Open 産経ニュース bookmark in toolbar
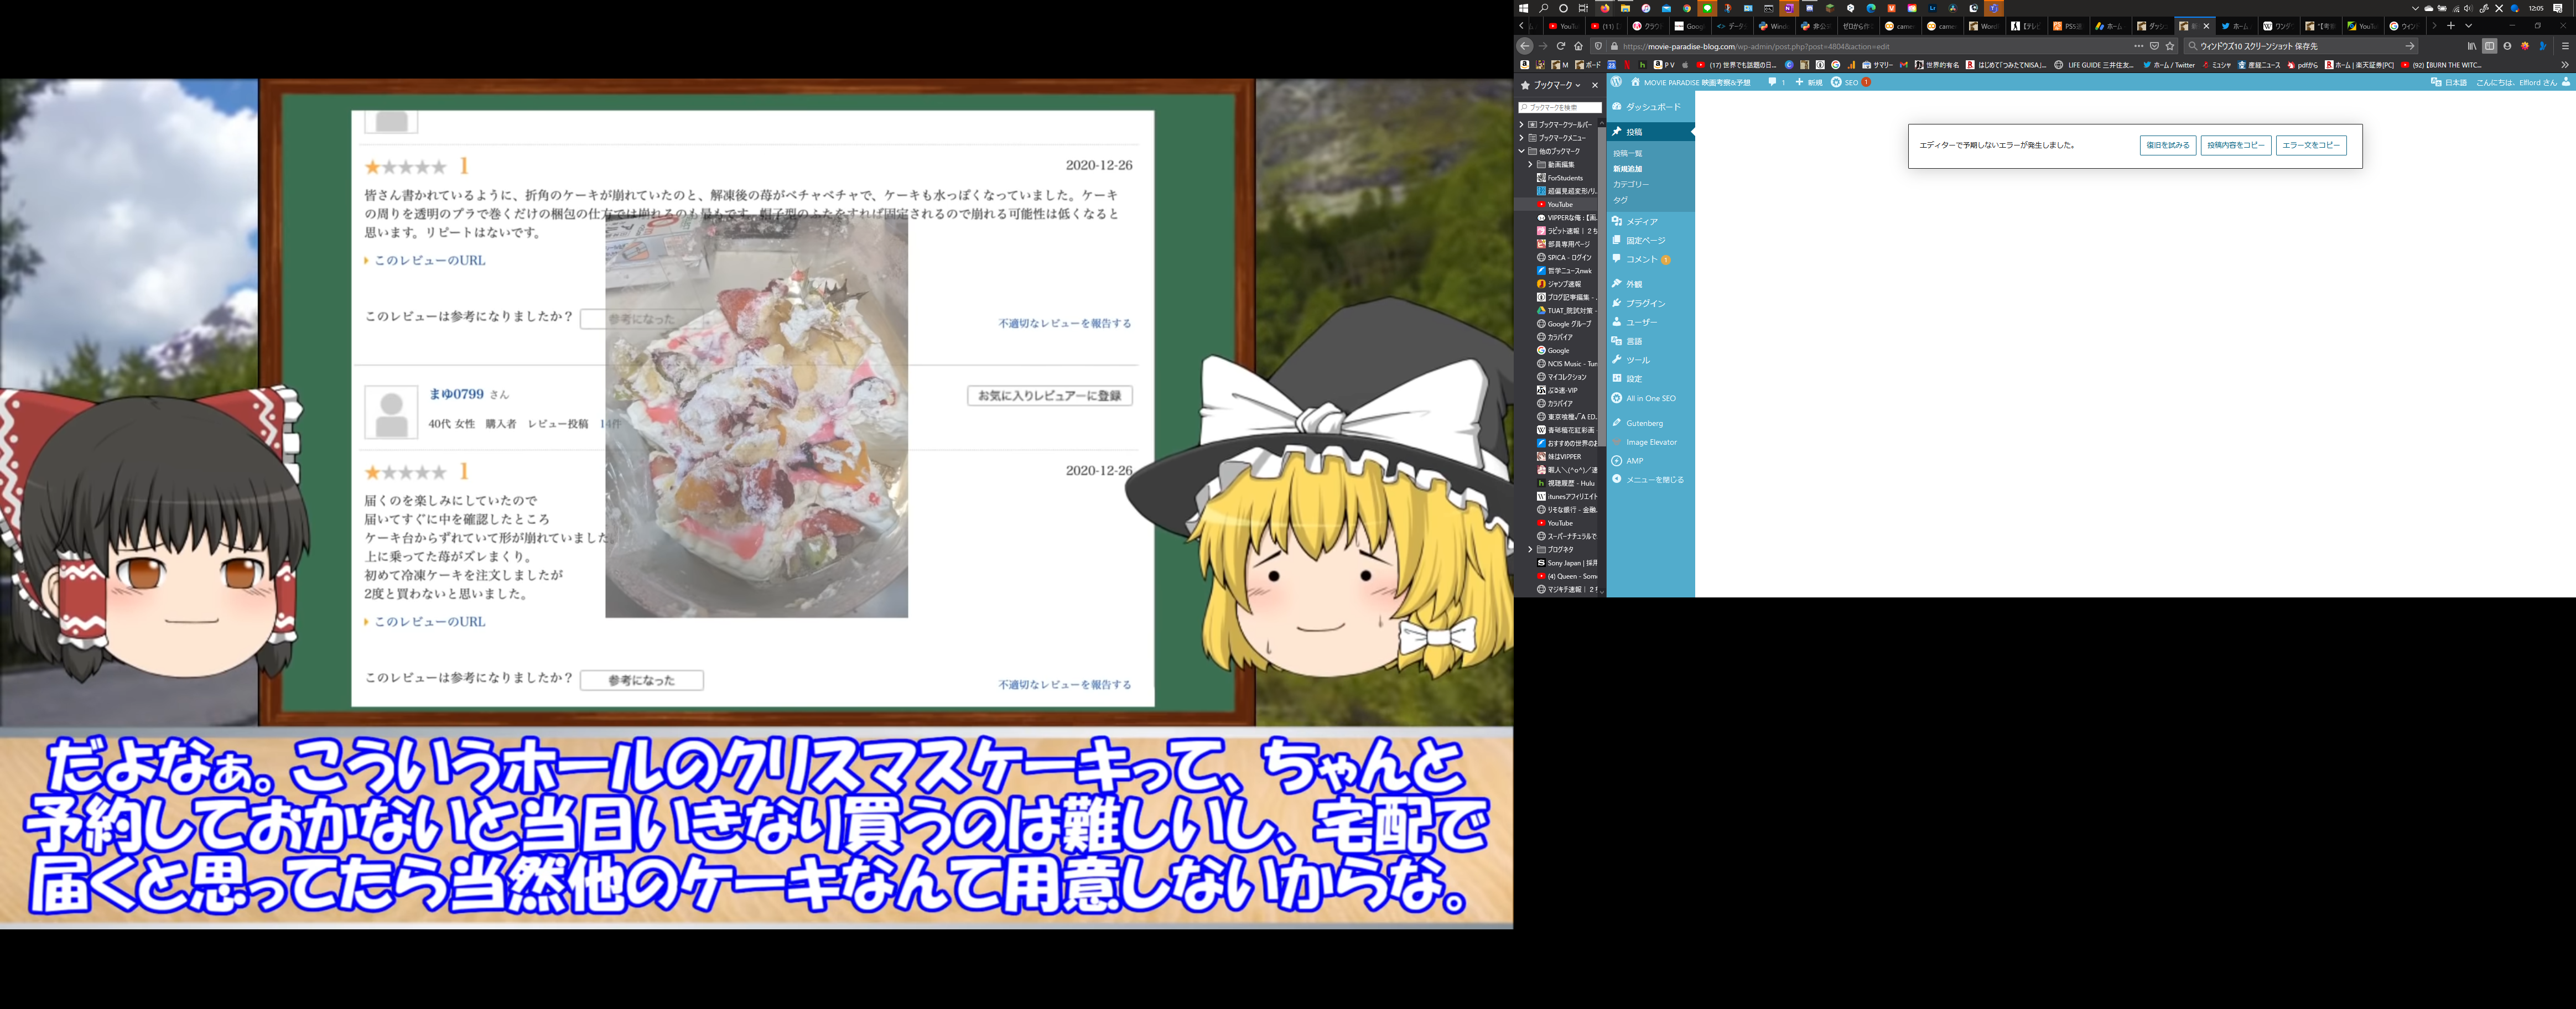The width and height of the screenshot is (2576, 1009). (x=2259, y=65)
